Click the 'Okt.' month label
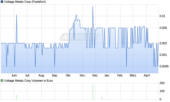The height and width of the screenshot is (102, 170). click(x=69, y=75)
